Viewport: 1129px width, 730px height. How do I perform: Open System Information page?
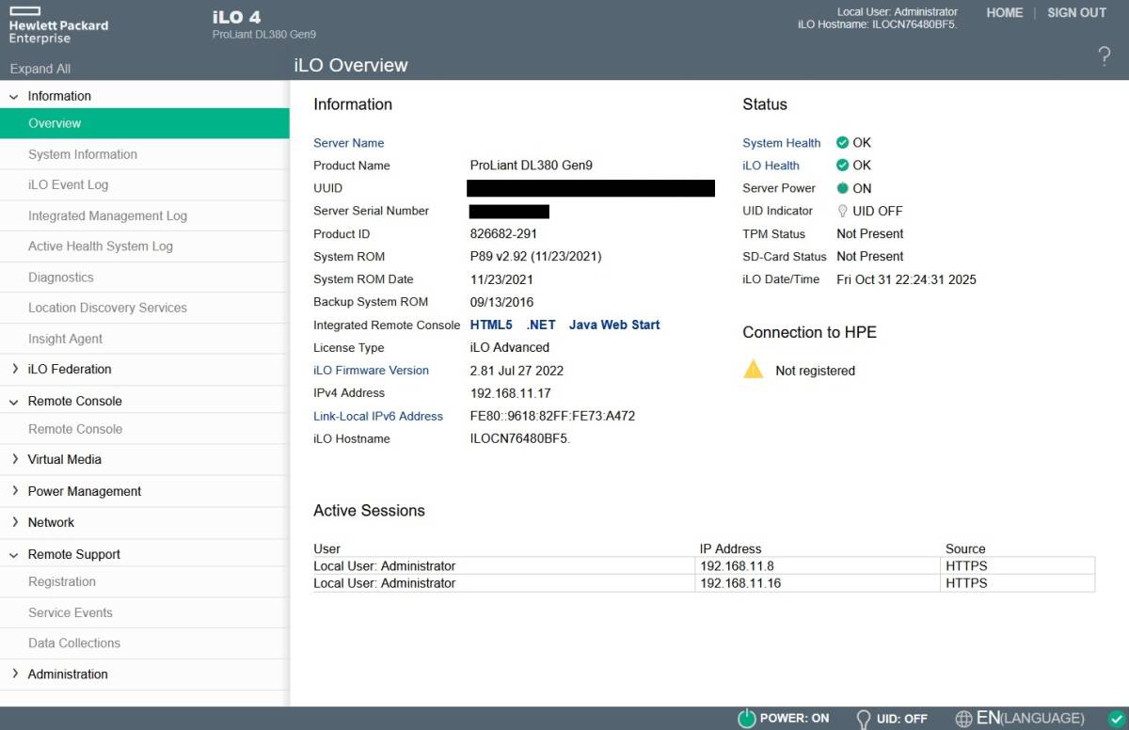pyautogui.click(x=83, y=154)
